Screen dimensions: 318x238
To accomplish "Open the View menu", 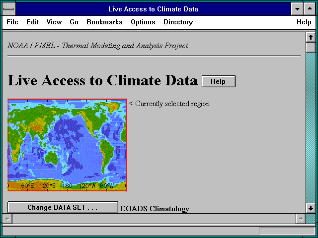I will pos(54,22).
